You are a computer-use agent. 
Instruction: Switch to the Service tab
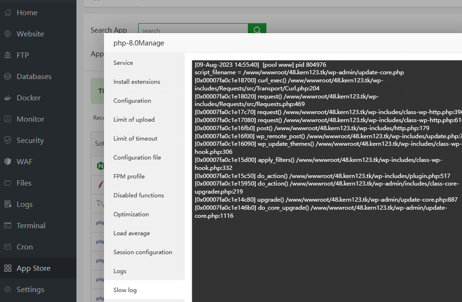(123, 63)
